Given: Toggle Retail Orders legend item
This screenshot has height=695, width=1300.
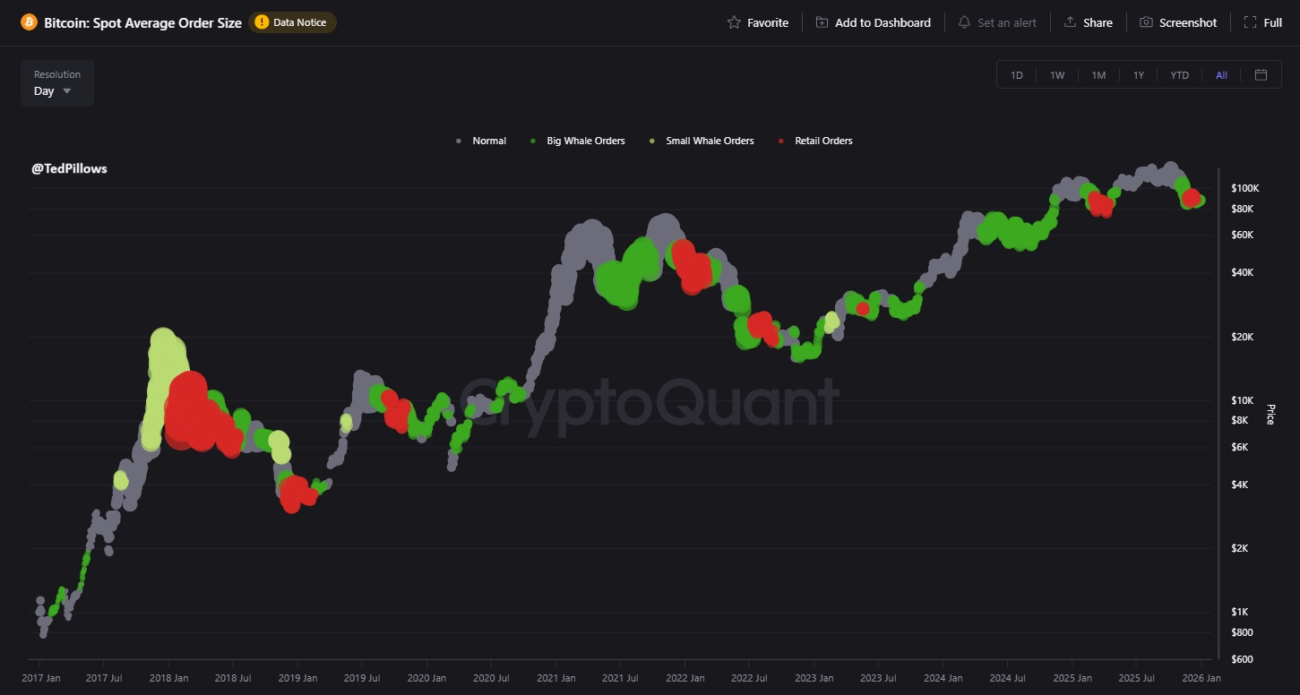Looking at the screenshot, I should [x=815, y=141].
